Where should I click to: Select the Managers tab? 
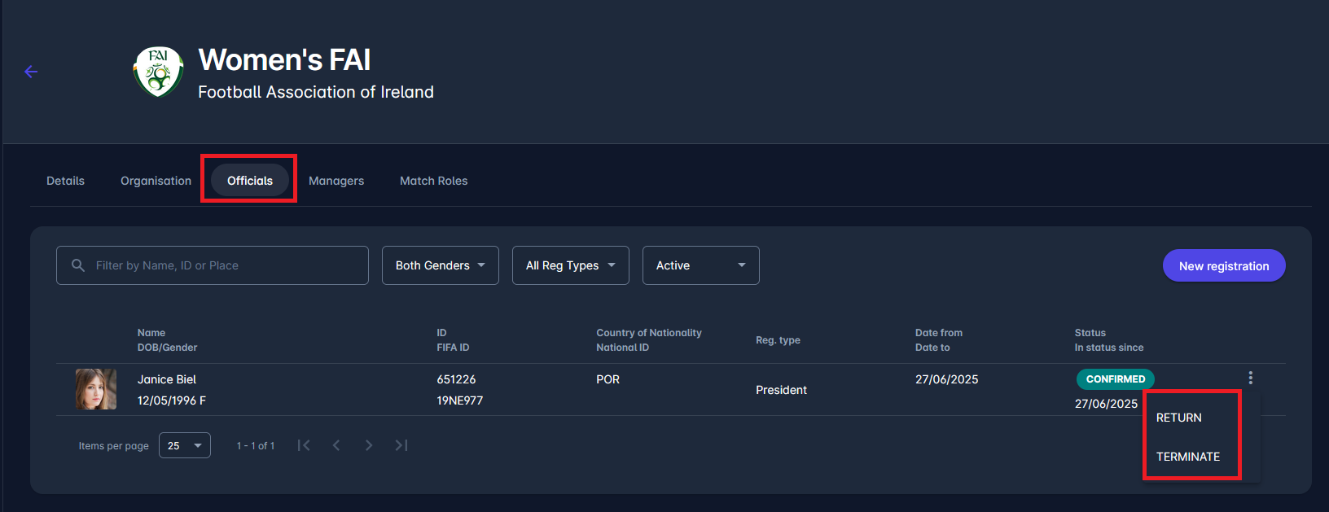point(336,181)
